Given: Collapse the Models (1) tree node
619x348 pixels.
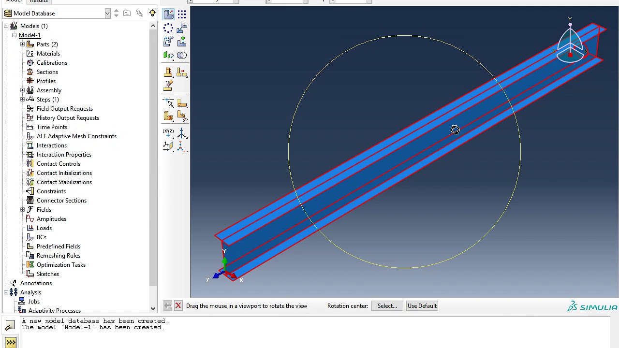Looking at the screenshot, I should click(x=6, y=26).
